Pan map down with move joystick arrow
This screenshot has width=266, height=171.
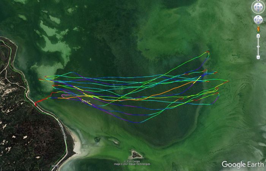pos(258,23)
